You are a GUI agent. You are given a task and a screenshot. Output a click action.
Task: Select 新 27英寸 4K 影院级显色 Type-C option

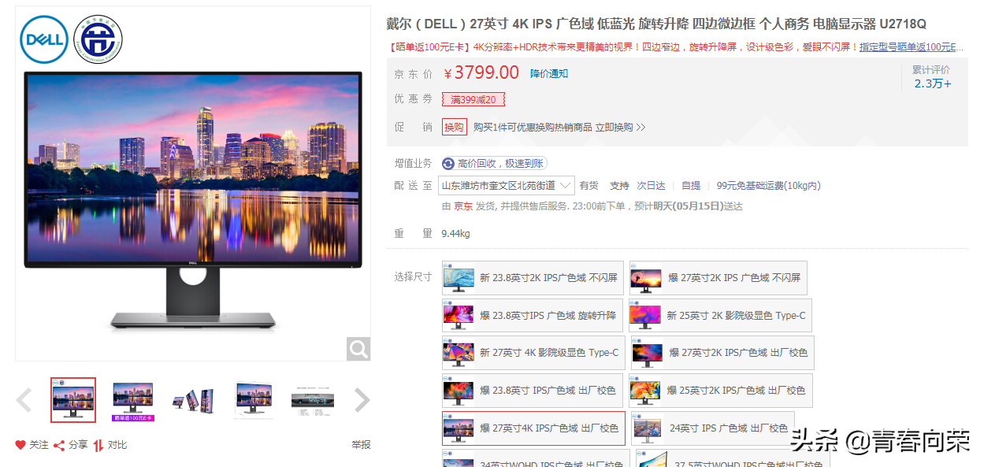533,353
